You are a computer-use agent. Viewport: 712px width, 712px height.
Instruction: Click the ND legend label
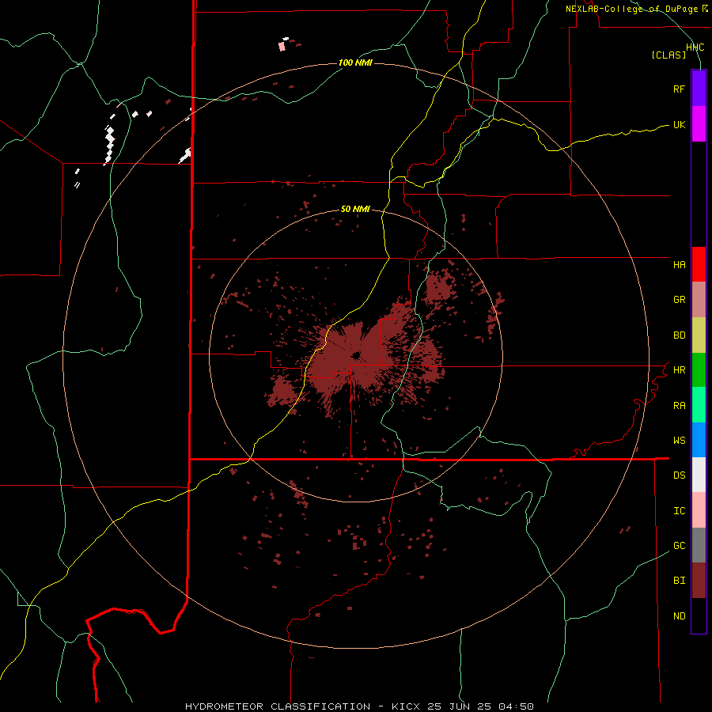click(679, 616)
